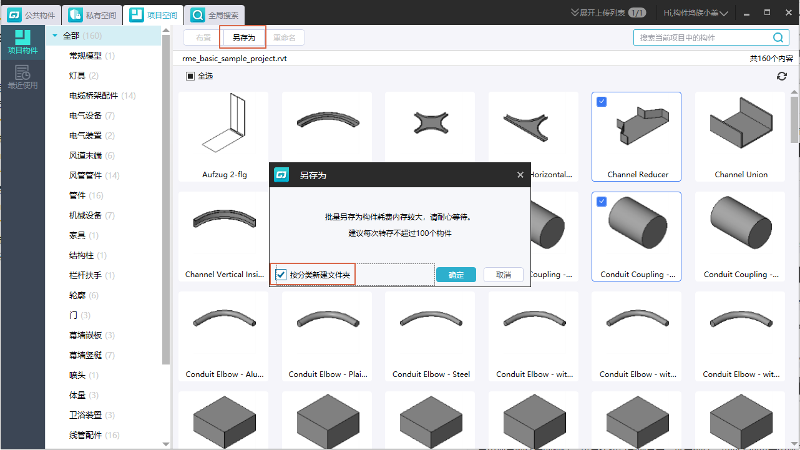Open the 最近使用 sidebar panel

pyautogui.click(x=22, y=77)
